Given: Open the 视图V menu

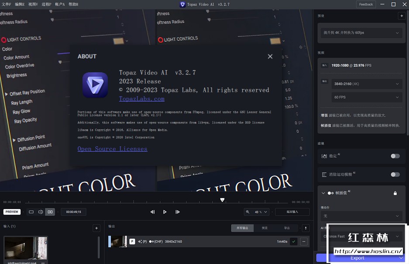Looking at the screenshot, I should [33, 4].
